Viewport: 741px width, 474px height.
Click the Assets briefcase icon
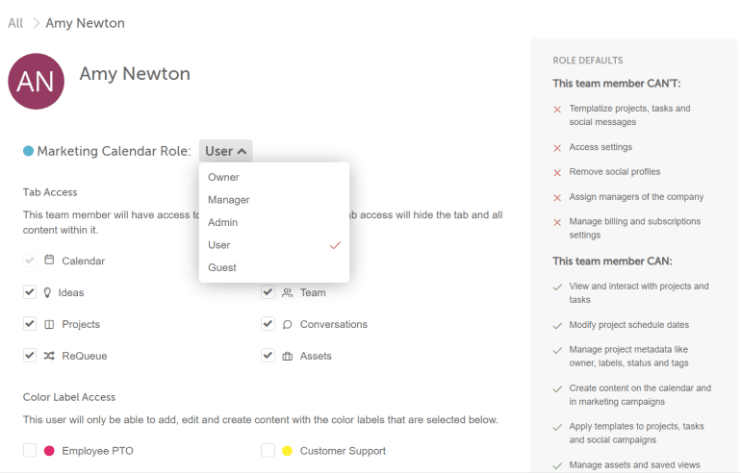(x=287, y=356)
